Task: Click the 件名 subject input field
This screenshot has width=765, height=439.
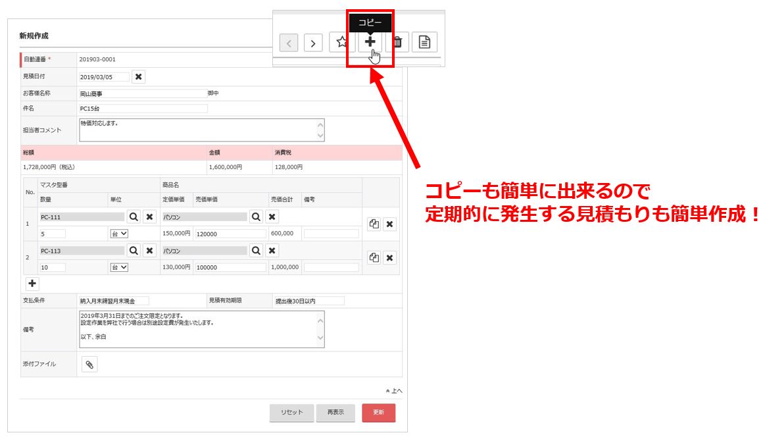Action: pyautogui.click(x=143, y=109)
